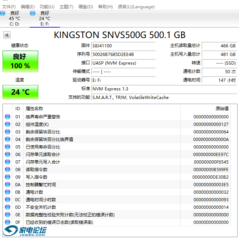Select the 组件温度(K) attribute row
The width and height of the screenshot is (239, 240).
tap(117, 124)
